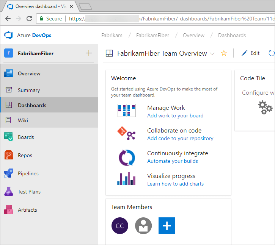Click the dashboard refresh icon
This screenshot has height=245, width=275.
coord(271,53)
